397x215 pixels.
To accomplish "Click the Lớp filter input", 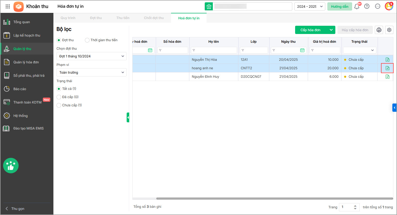I will (x=254, y=50).
